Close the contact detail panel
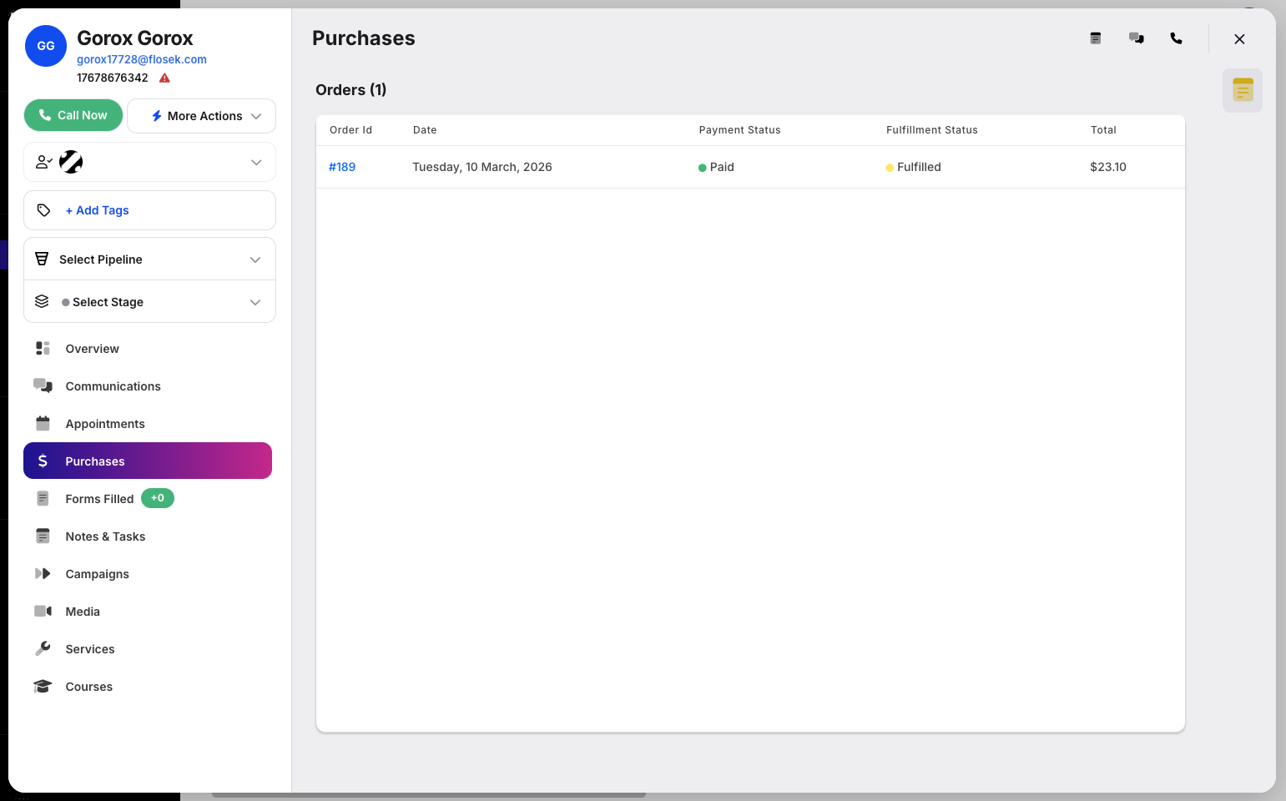Viewport: 1286px width, 801px height. [x=1239, y=39]
